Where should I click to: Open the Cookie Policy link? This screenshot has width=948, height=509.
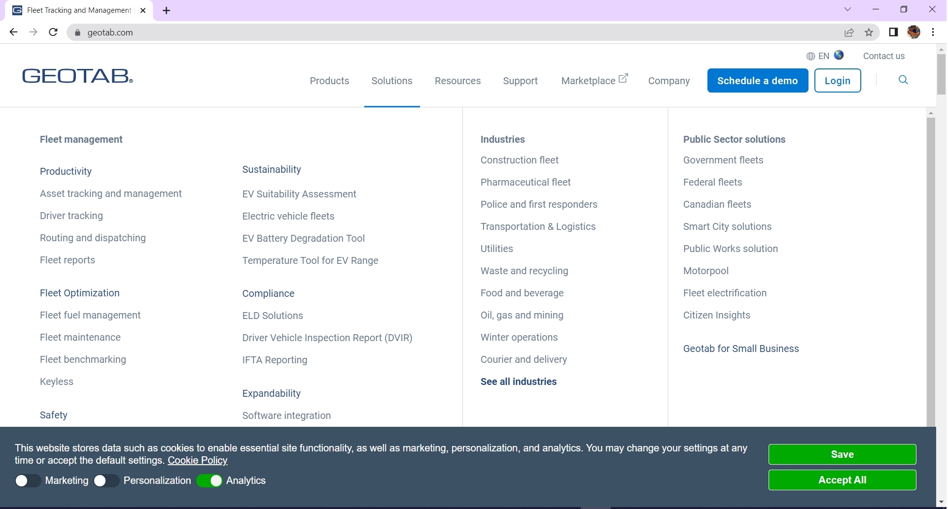(198, 460)
